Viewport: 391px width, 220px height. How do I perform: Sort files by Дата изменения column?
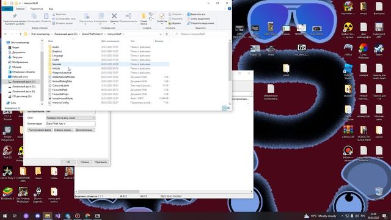click(x=110, y=41)
